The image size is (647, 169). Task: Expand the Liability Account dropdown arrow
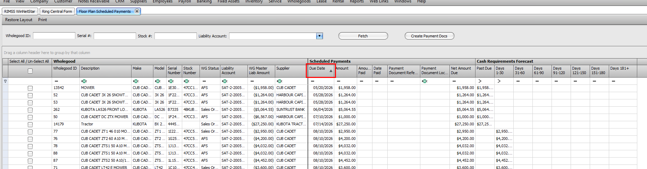tap(319, 36)
